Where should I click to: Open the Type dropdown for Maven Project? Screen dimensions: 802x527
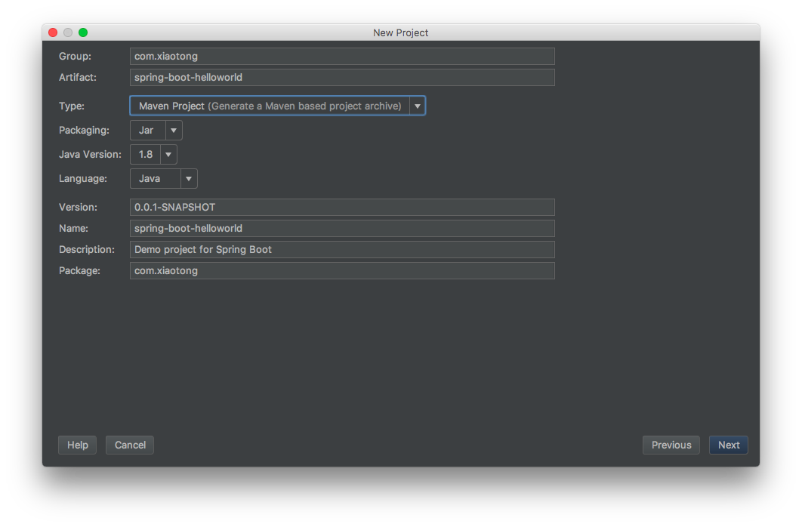tap(278, 106)
